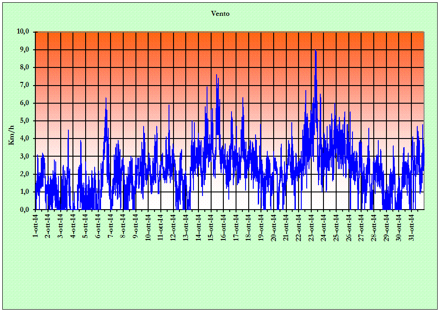Click the '7-ott-14' date label
Screen dimensions: 439x311
111,226
